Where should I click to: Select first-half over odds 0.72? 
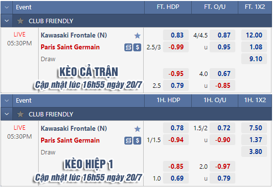[222, 128]
